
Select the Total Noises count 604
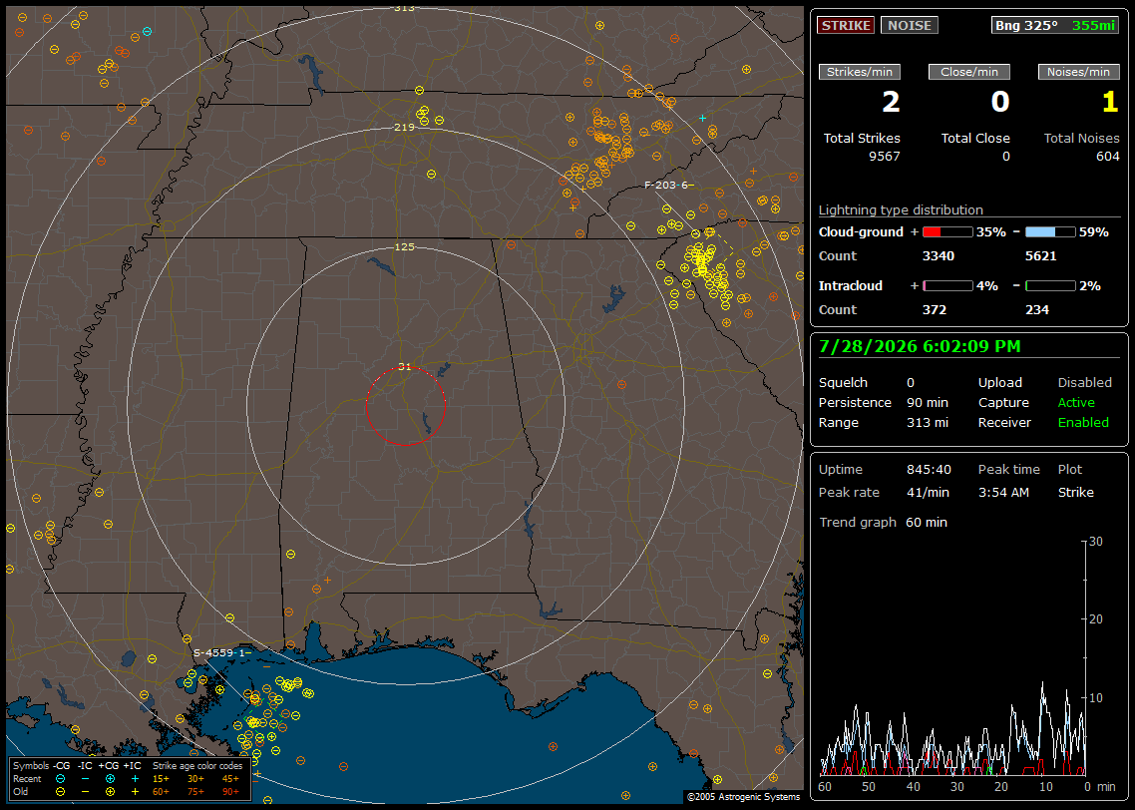[x=1107, y=157]
